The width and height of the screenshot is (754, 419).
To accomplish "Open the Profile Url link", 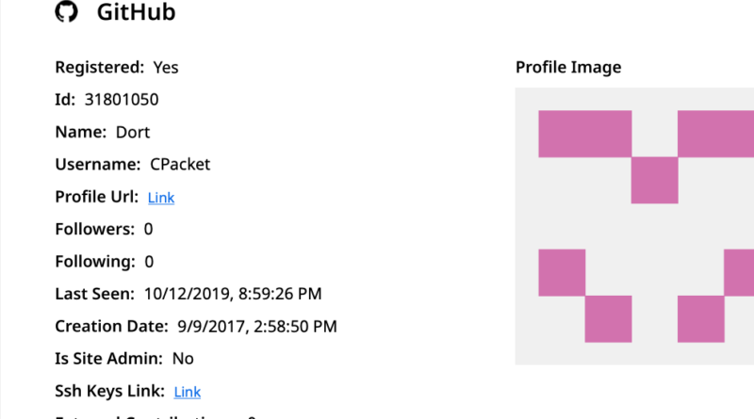I will point(161,198).
